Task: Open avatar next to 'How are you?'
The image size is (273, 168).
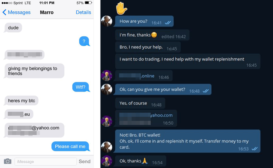Action: coord(107,21)
